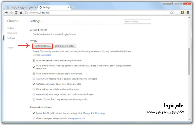This screenshot has width=195, height=125.
Task: Click the scrollbar down arrow
Action: point(189,120)
